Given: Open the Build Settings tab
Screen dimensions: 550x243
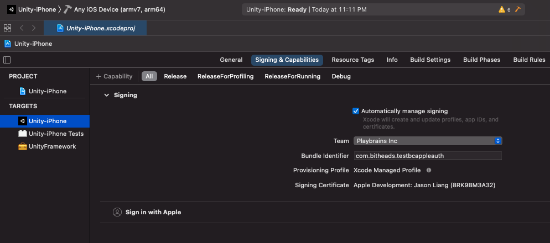Looking at the screenshot, I should point(430,60).
